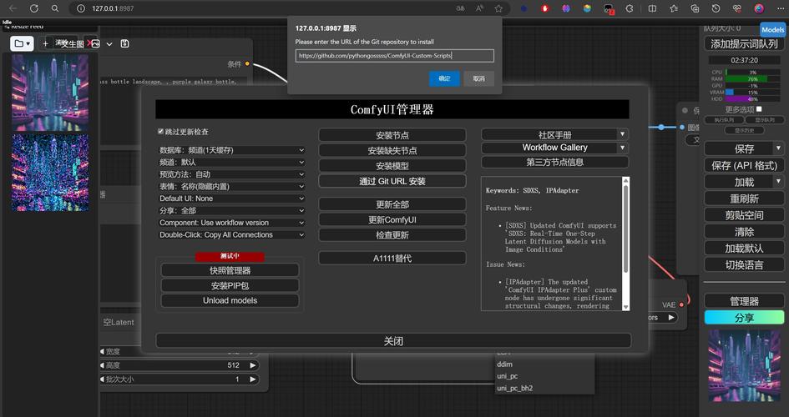Click the plus icon in workspace toolbar

(x=45, y=43)
